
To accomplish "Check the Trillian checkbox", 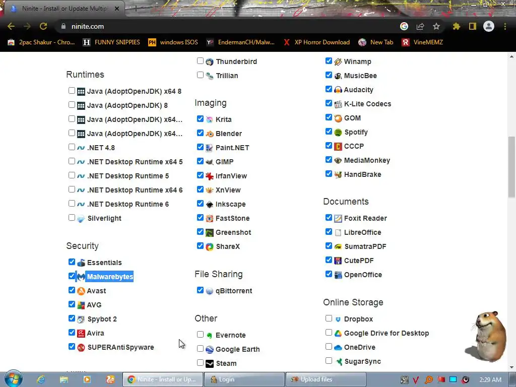I will tap(200, 75).
